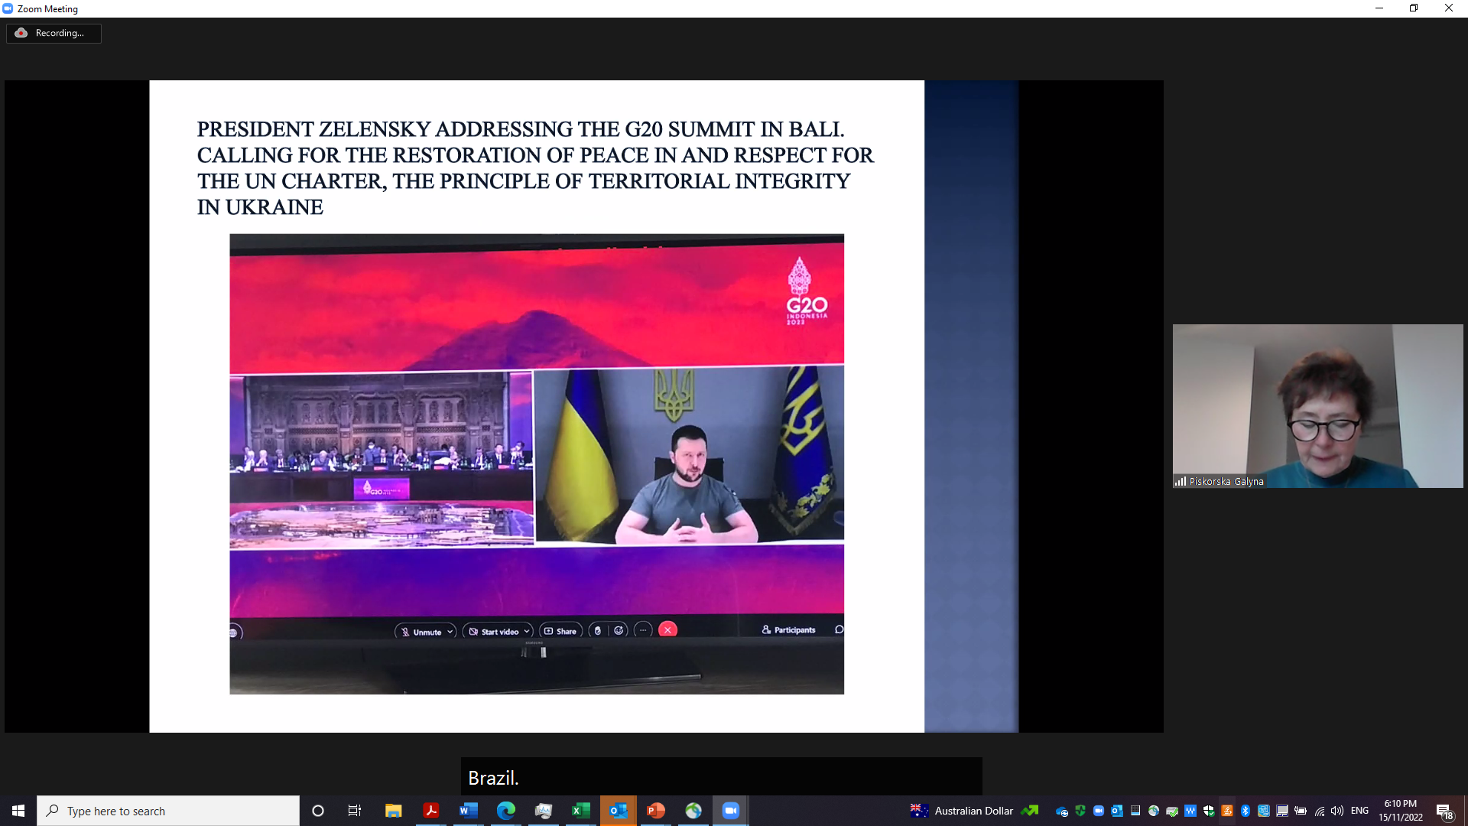Launch Adobe Acrobat from the taskbar
This screenshot has width=1468, height=826.
pyautogui.click(x=430, y=811)
